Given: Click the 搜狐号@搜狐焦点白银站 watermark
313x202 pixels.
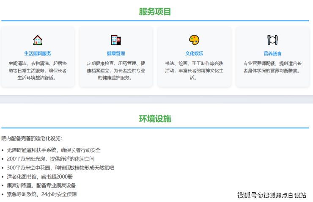Looking at the screenshot, I should point(272,195).
